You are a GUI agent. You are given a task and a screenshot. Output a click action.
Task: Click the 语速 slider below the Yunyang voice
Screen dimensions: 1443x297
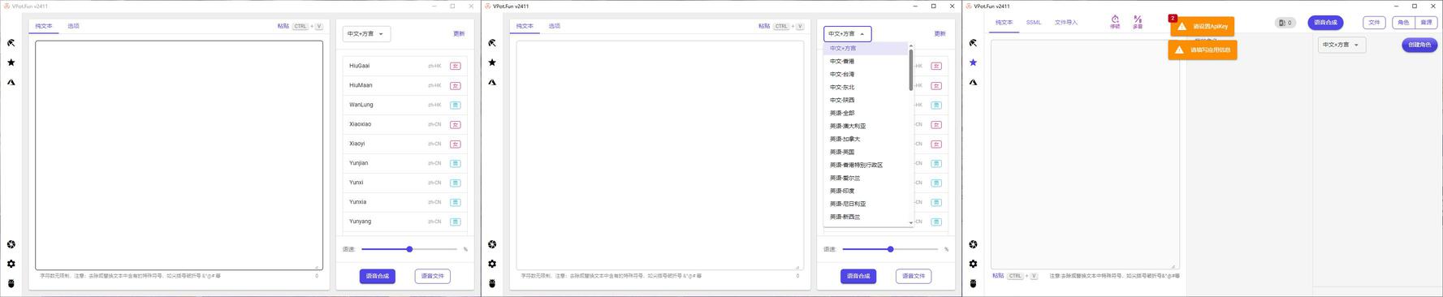point(409,249)
